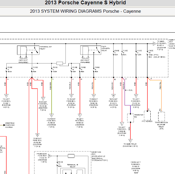Click 'FROM LEFT FUSE BOX, FUSE 23' note
175x174 pixels.
click(x=136, y=166)
